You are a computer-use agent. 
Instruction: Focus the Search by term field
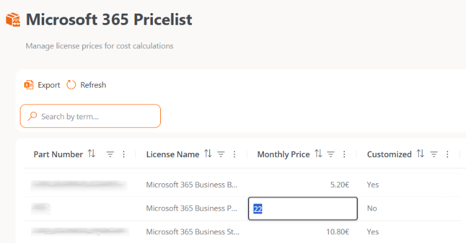pos(90,116)
